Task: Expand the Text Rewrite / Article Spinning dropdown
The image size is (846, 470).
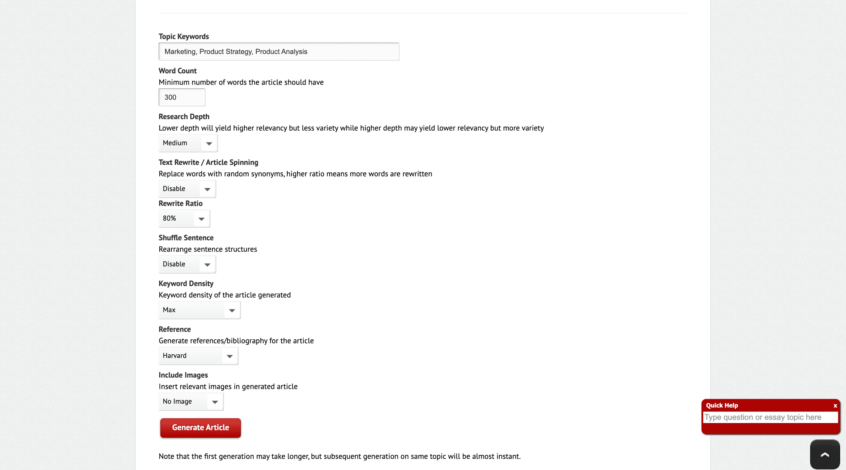Action: 187,189
